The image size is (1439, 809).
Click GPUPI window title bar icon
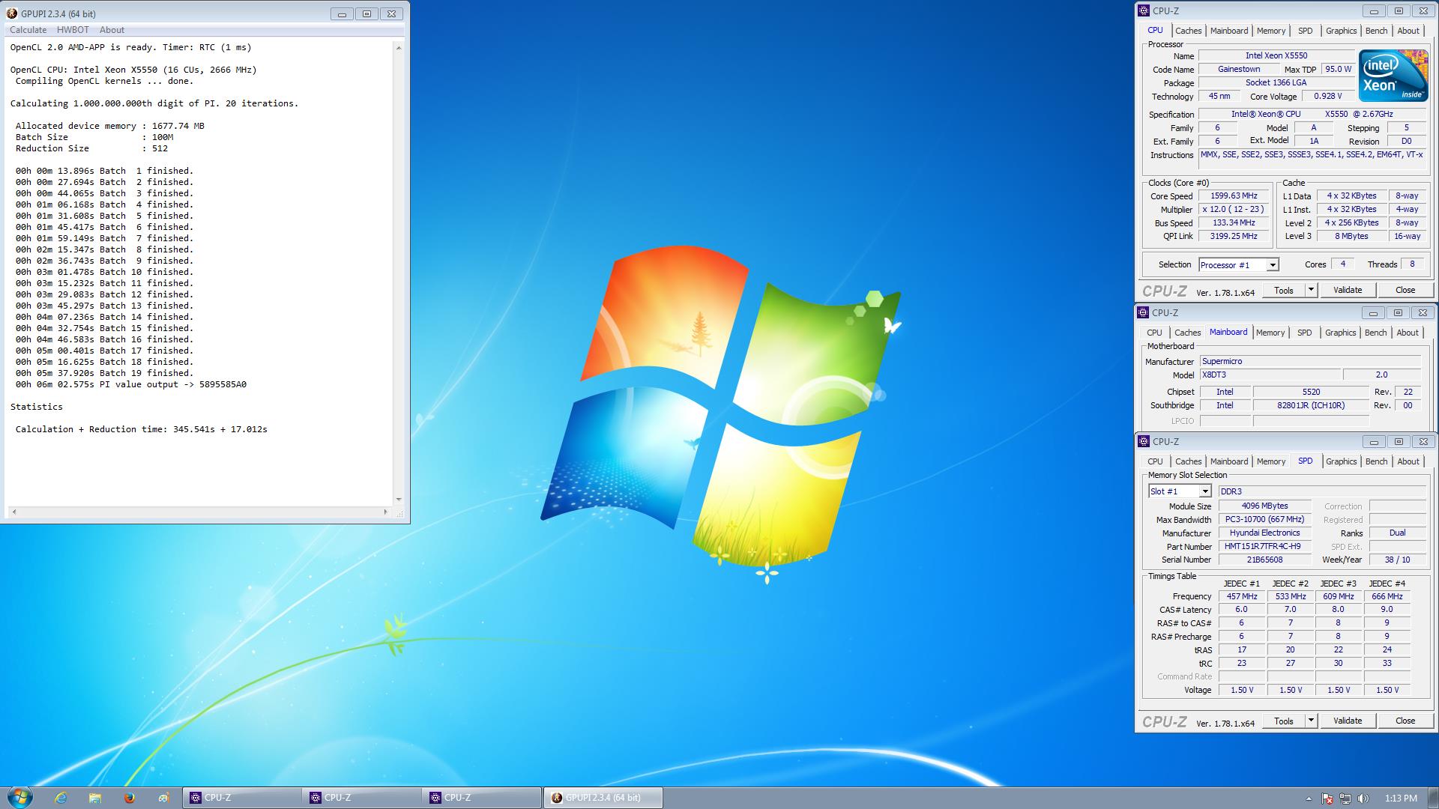click(12, 13)
